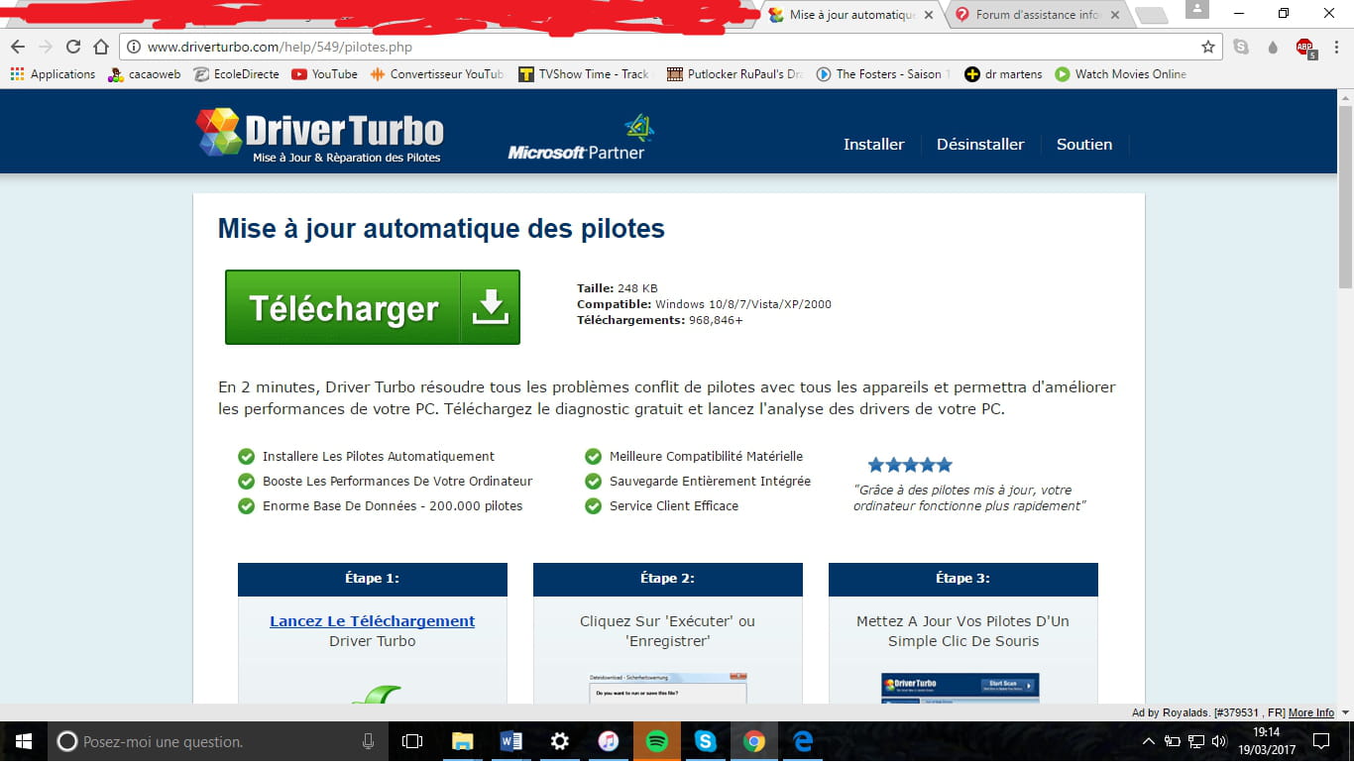Click the Chrome profile icon
Image resolution: width=1354 pixels, height=765 pixels.
pyautogui.click(x=1196, y=10)
